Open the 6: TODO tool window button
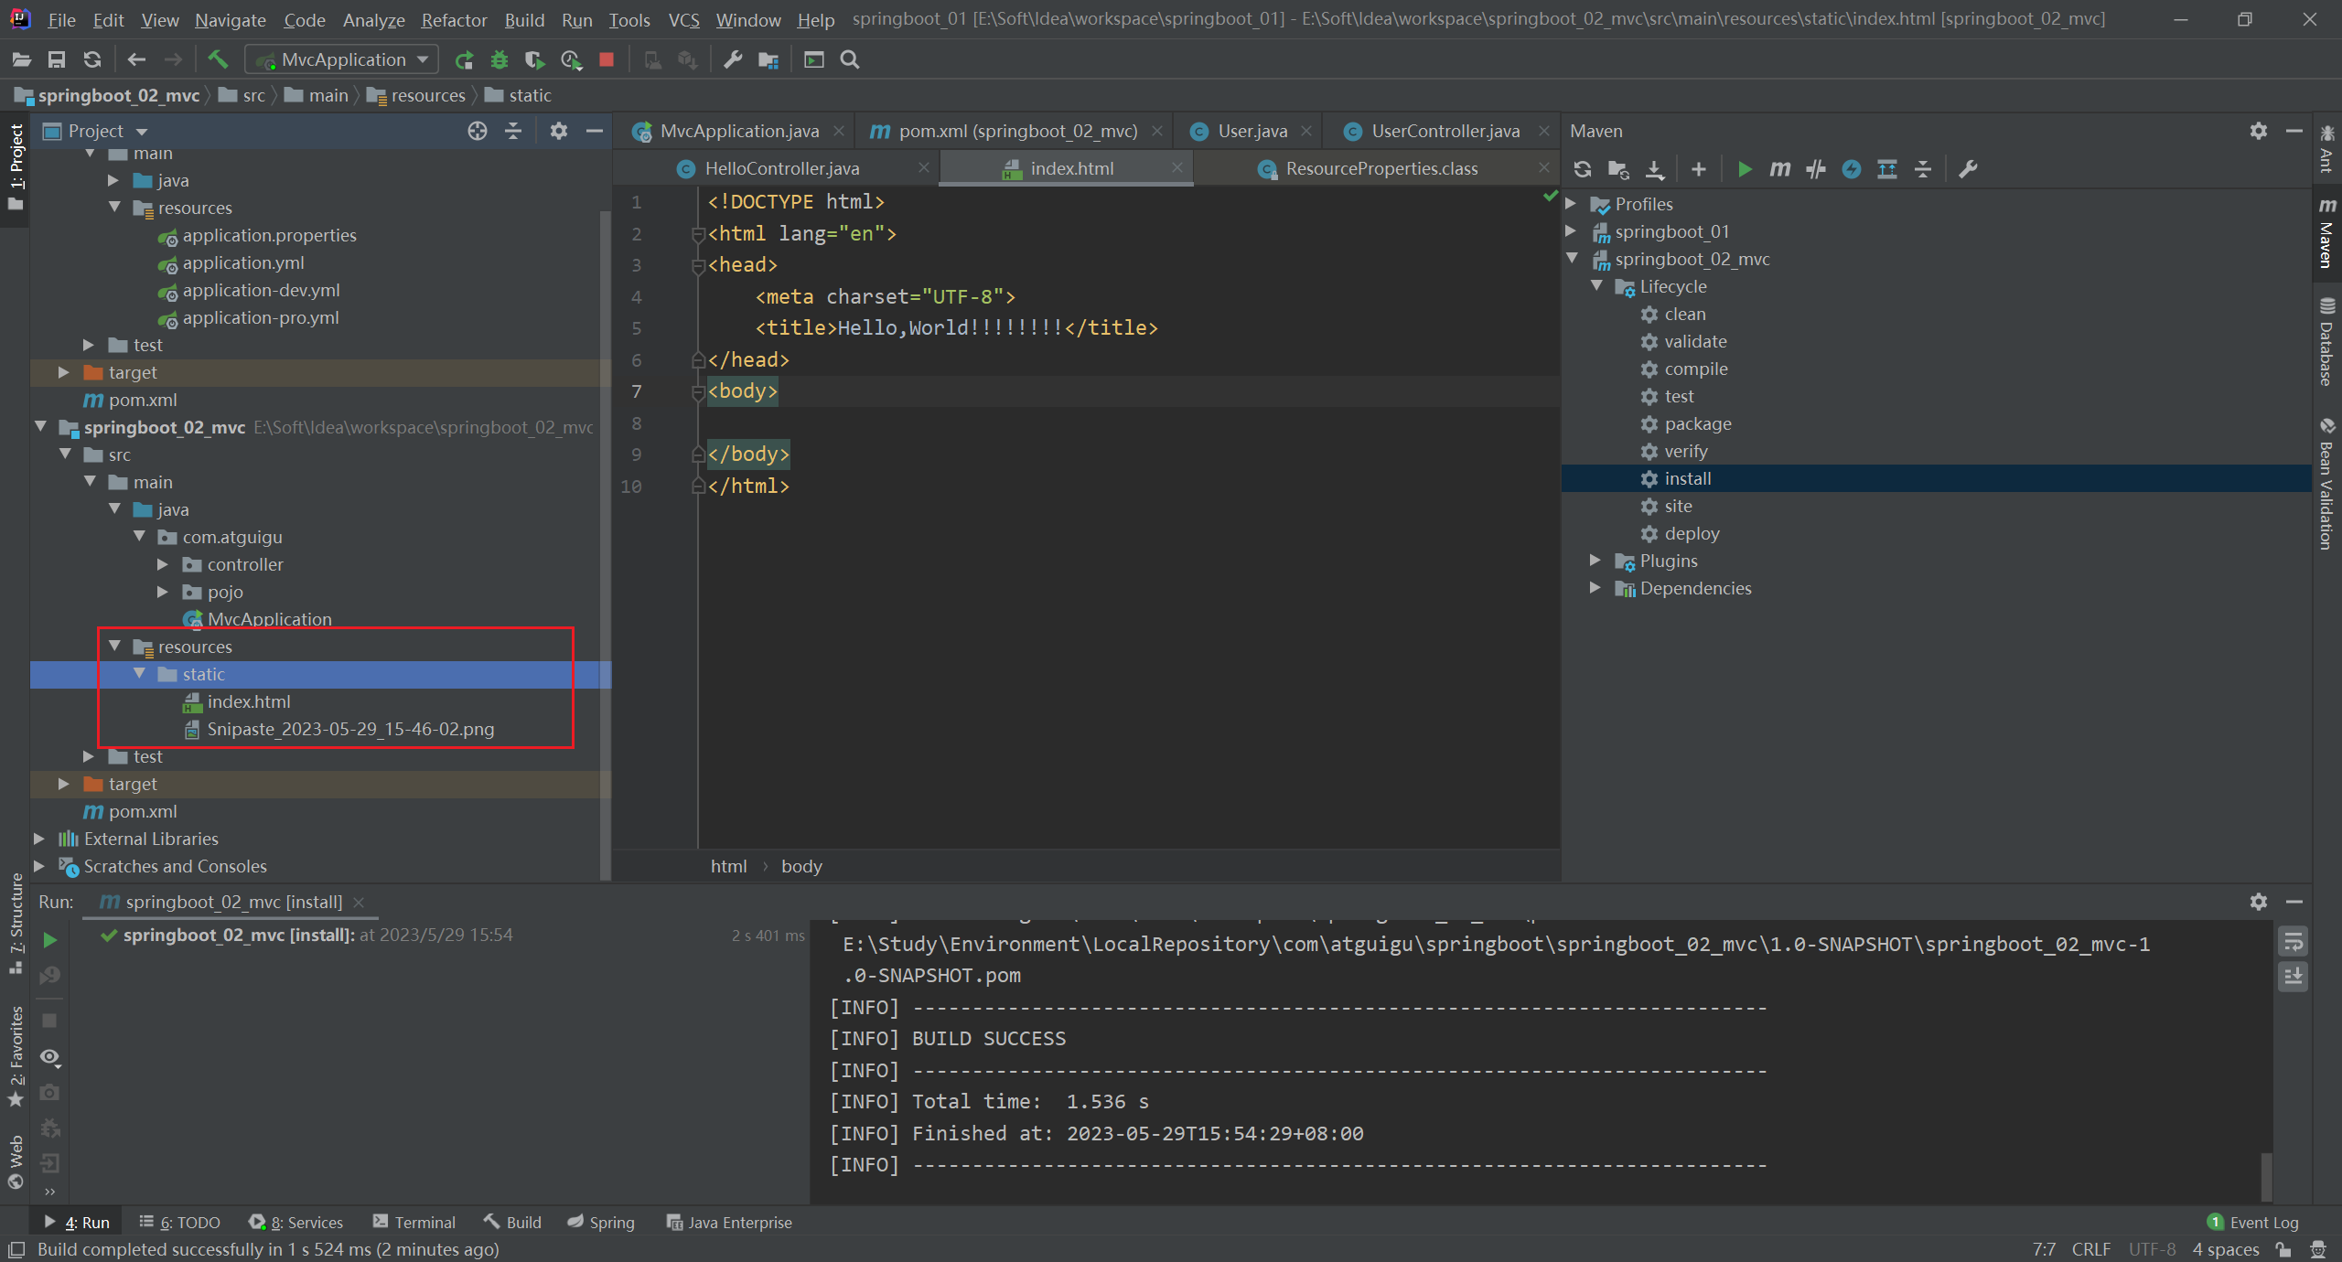 click(180, 1222)
